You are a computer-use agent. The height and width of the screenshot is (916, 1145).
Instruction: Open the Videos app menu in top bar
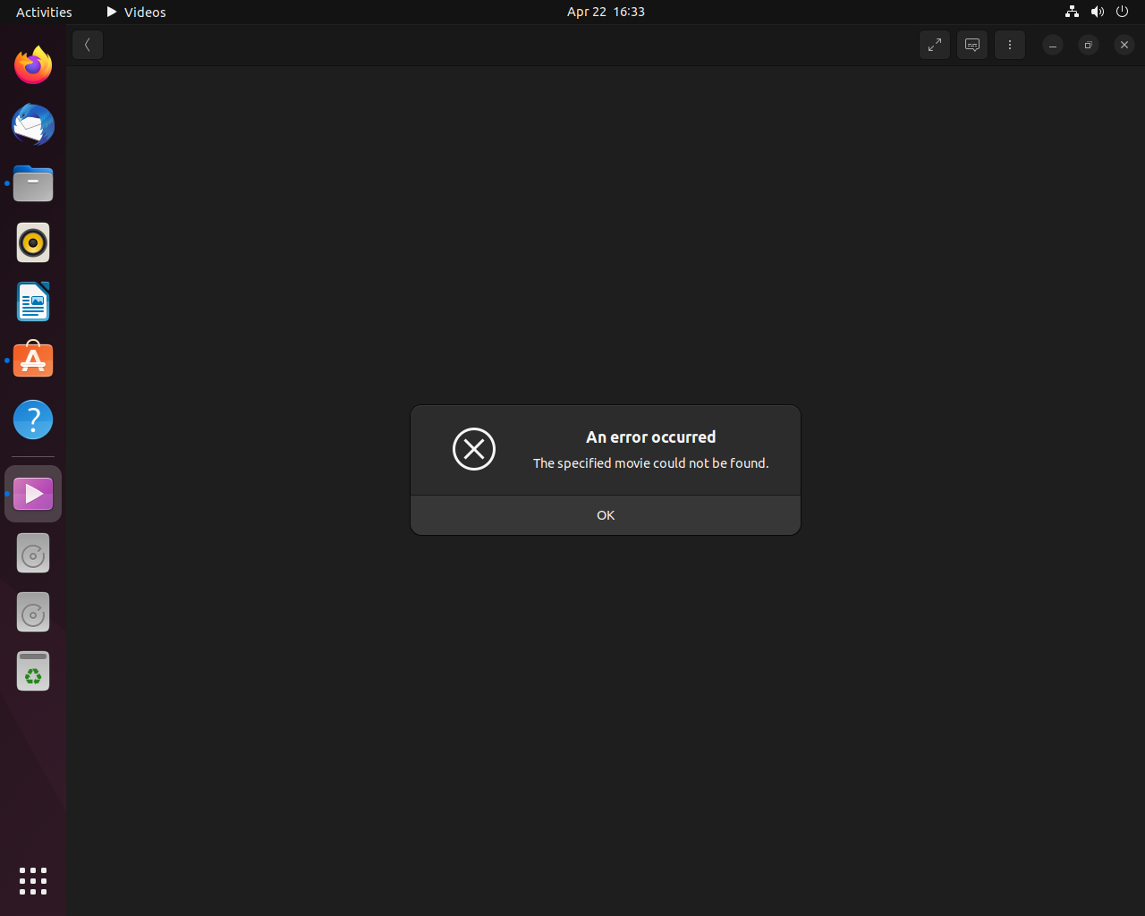click(136, 12)
